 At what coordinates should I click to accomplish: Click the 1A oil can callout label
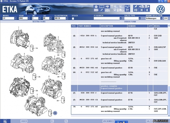click(37, 48)
